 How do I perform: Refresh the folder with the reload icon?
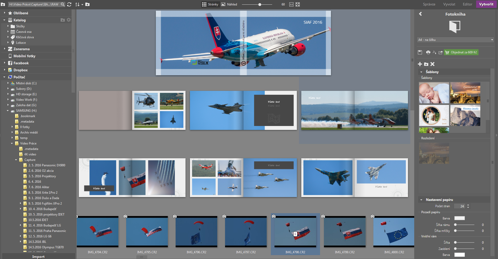pyautogui.click(x=69, y=4)
